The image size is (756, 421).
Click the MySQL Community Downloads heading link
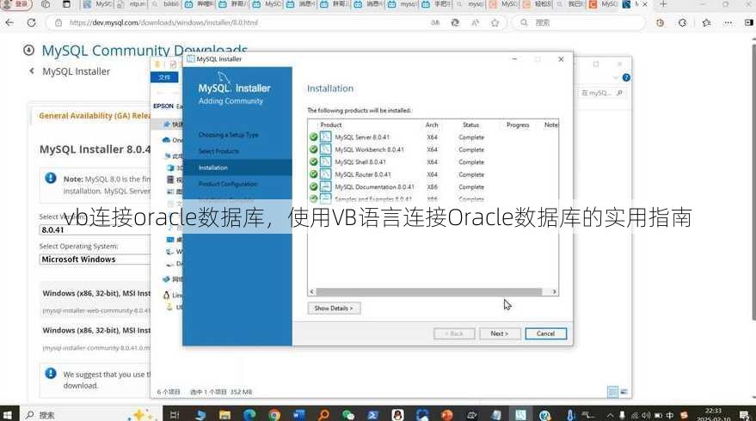tap(144, 51)
